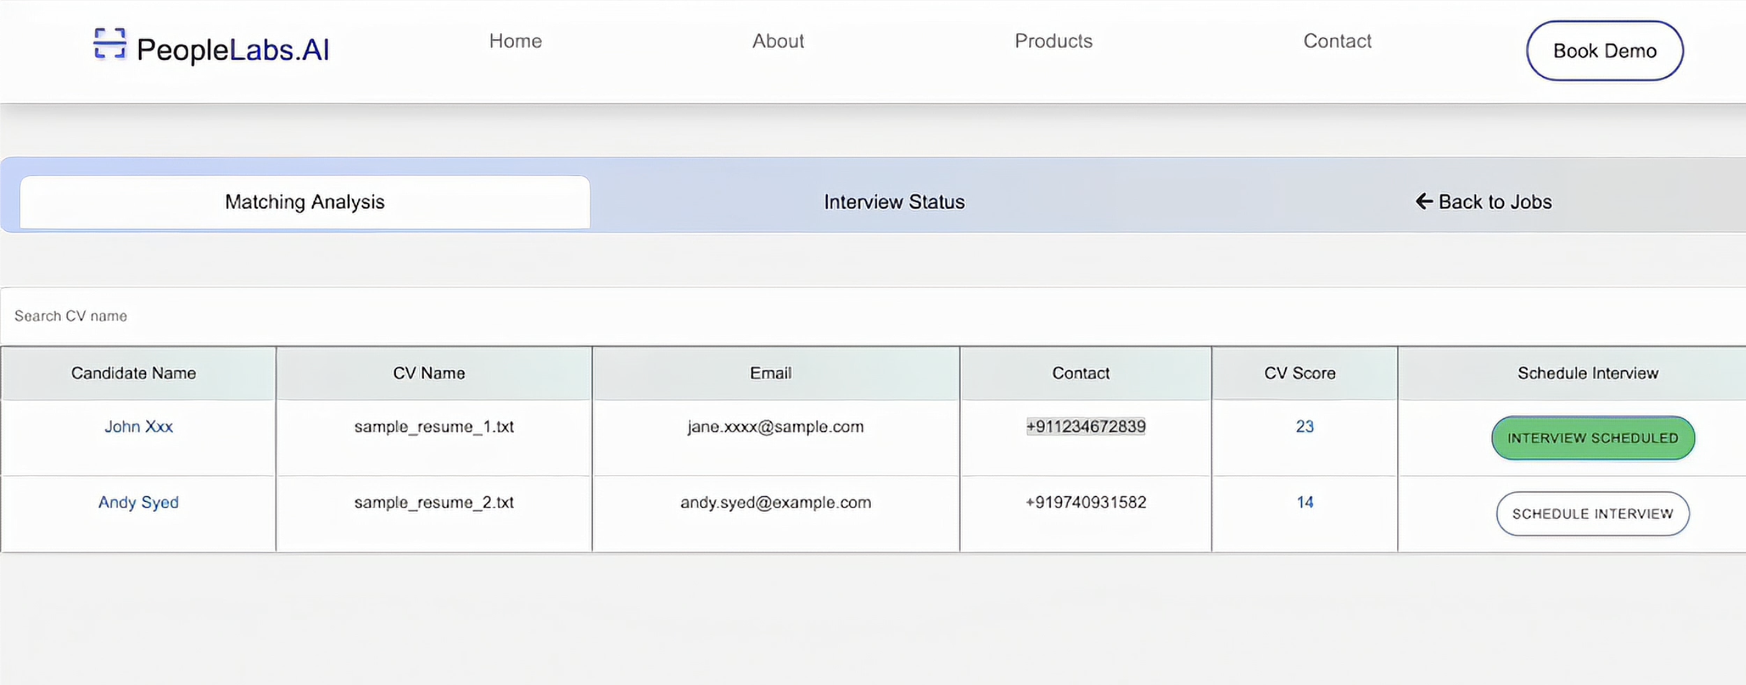The image size is (1746, 685).
Task: Click the Candidate Name column header
Action: 133,374
